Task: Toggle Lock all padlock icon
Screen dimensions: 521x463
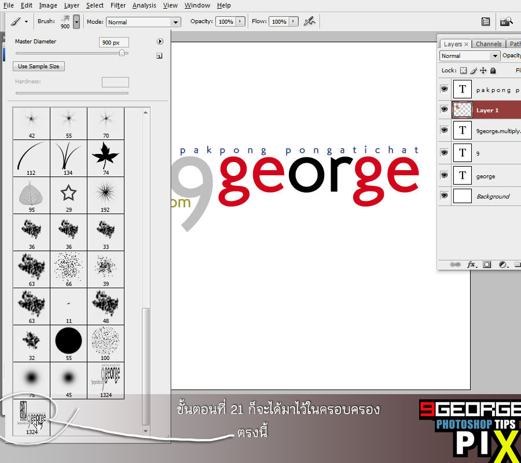Action: [x=493, y=71]
